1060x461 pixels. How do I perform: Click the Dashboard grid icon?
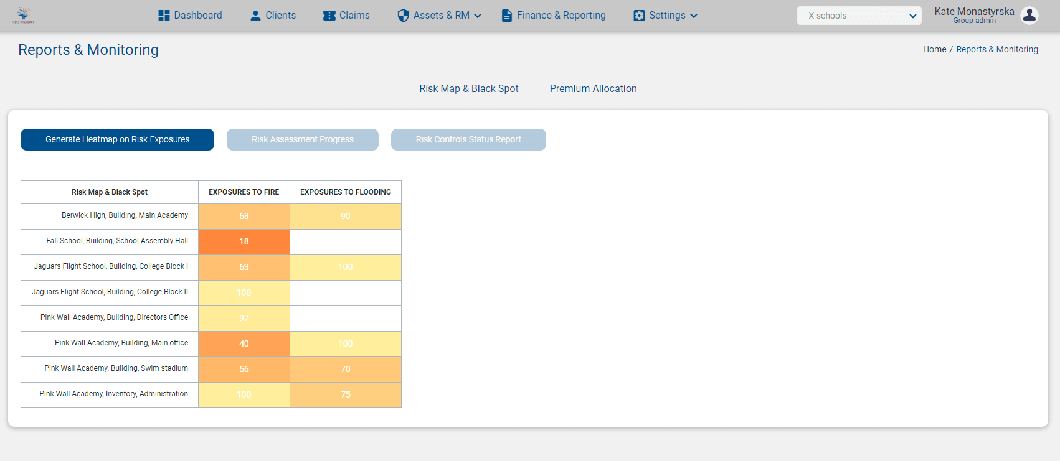[x=164, y=16]
